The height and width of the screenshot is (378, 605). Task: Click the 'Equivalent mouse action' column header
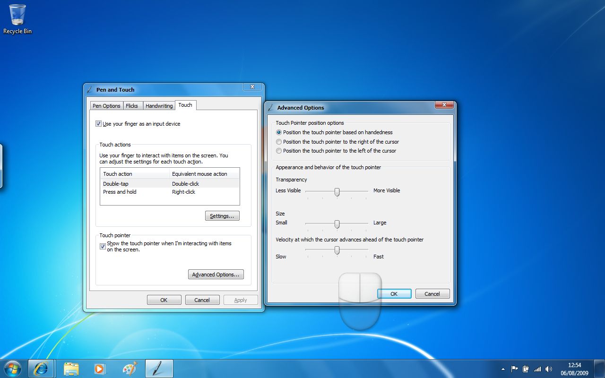pyautogui.click(x=204, y=174)
